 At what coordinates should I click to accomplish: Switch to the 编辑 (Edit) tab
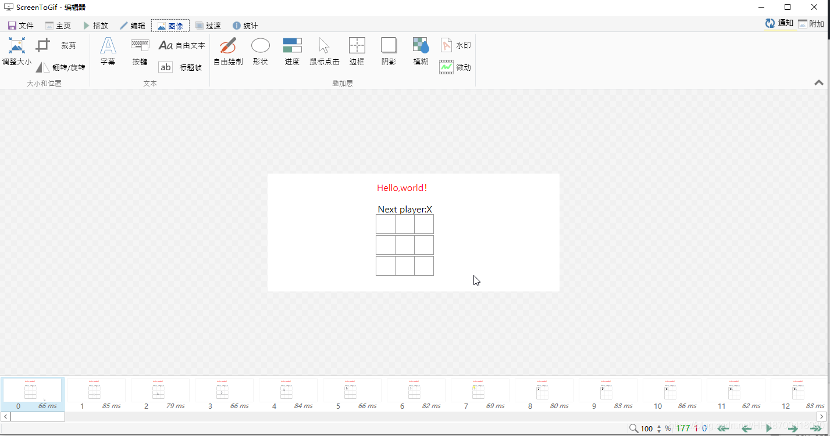[x=133, y=26]
